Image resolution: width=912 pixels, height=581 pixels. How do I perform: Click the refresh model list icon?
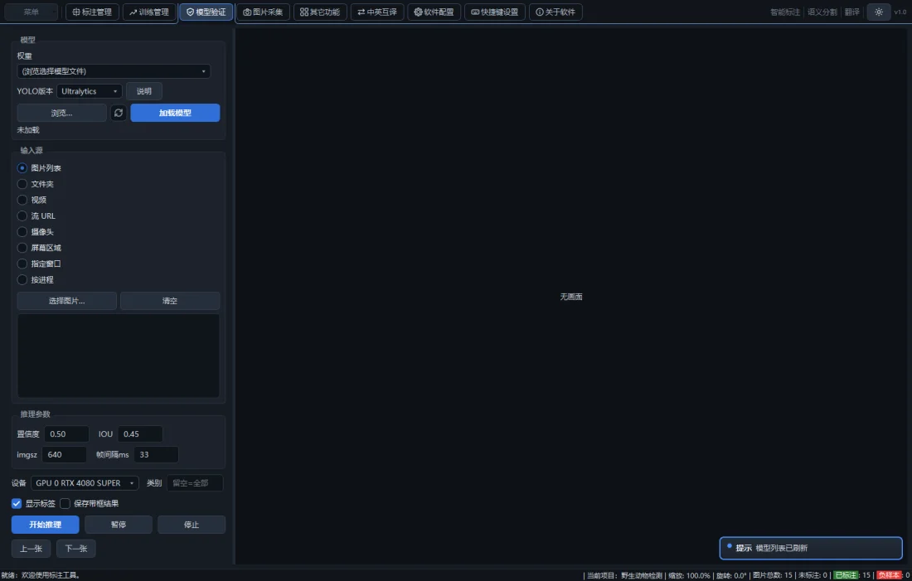pyautogui.click(x=119, y=113)
